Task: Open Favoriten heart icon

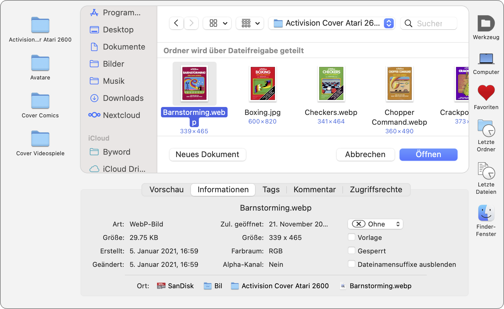Action: click(x=486, y=93)
